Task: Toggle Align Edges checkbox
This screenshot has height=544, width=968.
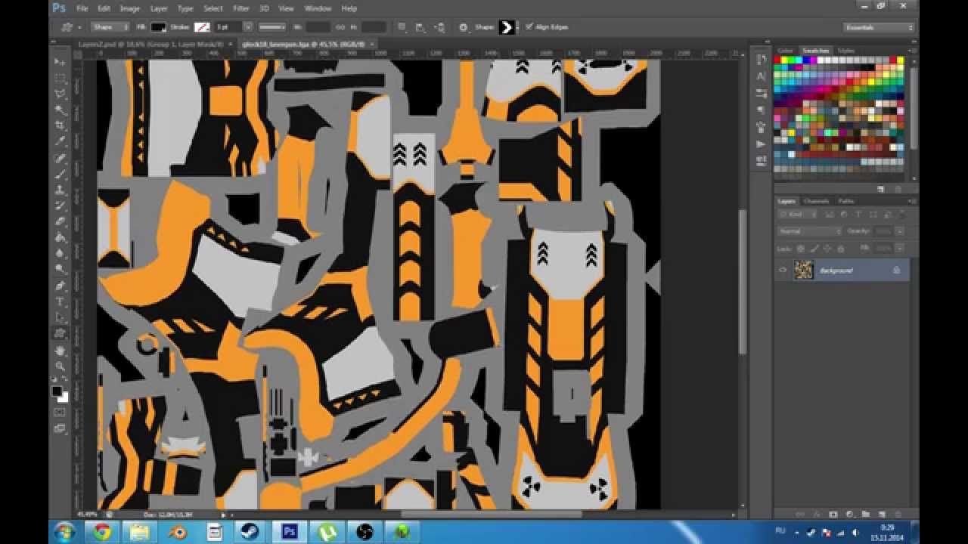Action: [x=529, y=27]
